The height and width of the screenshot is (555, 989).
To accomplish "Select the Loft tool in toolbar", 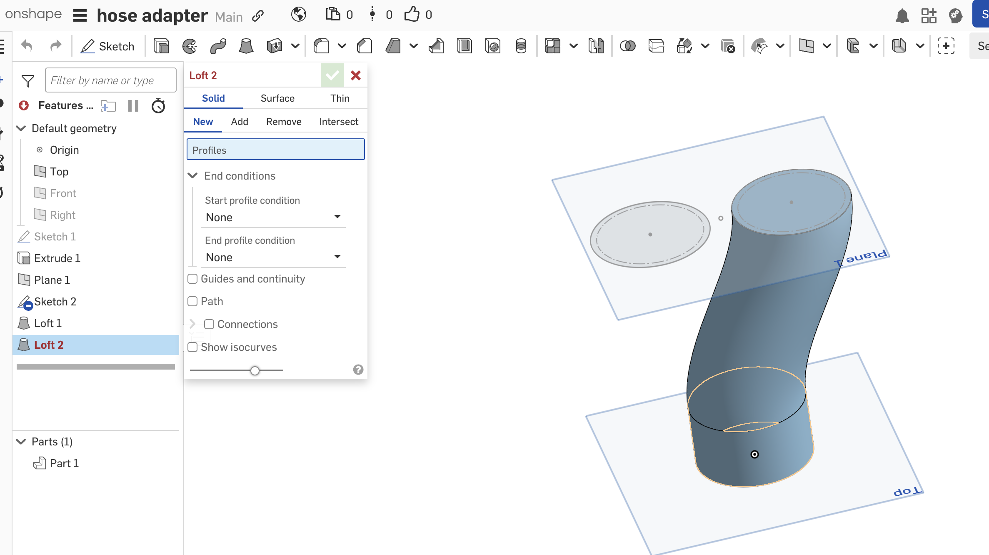I will (246, 46).
